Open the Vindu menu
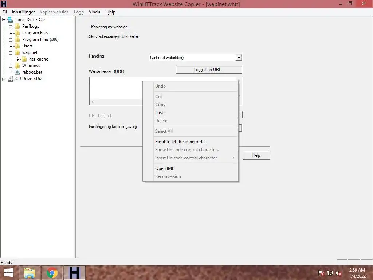The width and height of the screenshot is (373, 280). 94,12
